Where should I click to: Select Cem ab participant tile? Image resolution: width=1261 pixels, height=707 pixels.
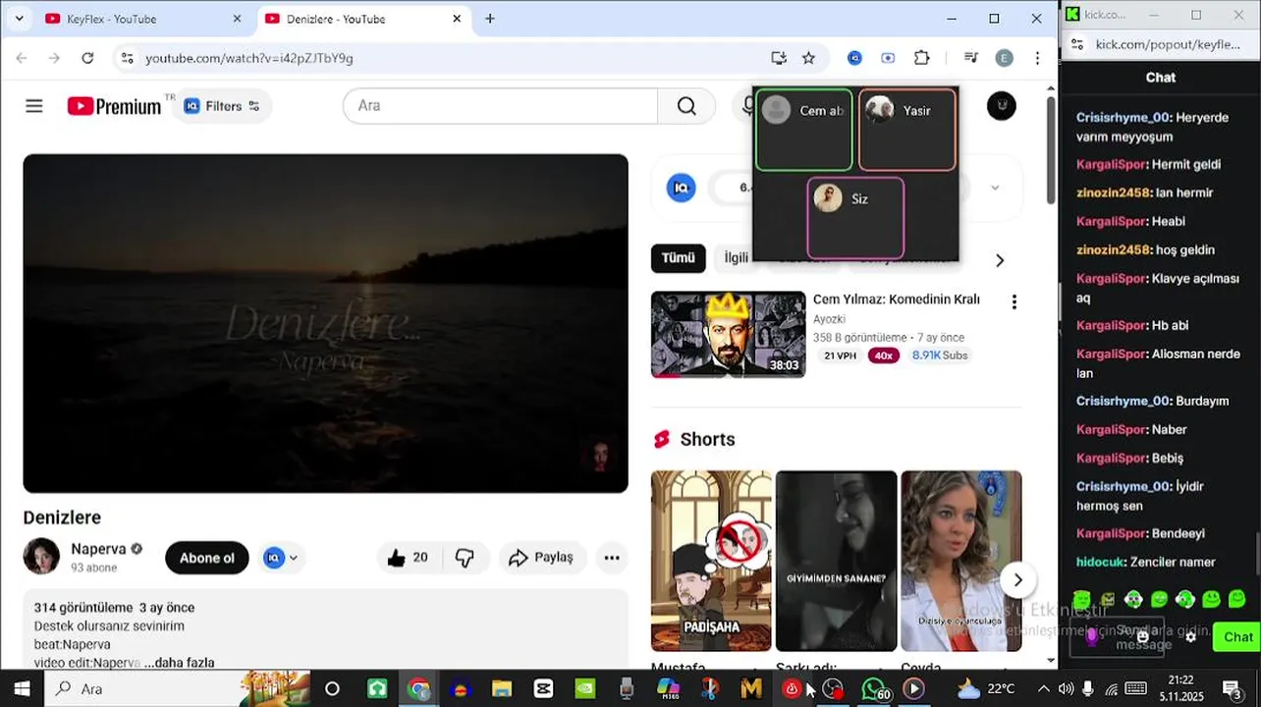[803, 130]
